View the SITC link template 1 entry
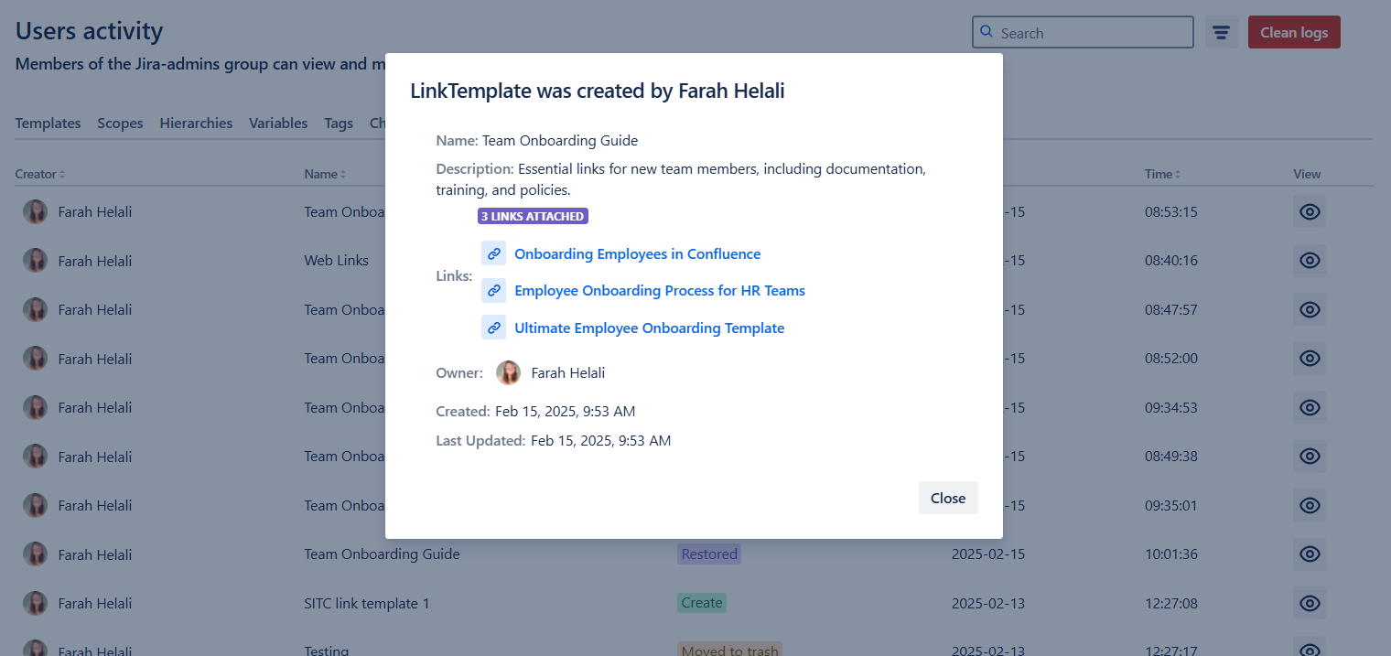The width and height of the screenshot is (1391, 656). [x=1309, y=603]
